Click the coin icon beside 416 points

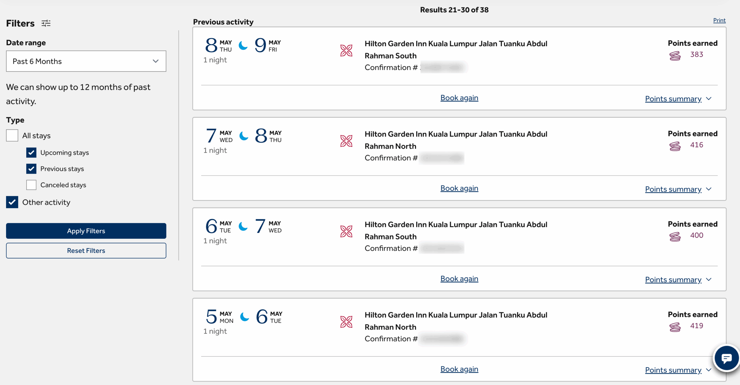(x=676, y=146)
